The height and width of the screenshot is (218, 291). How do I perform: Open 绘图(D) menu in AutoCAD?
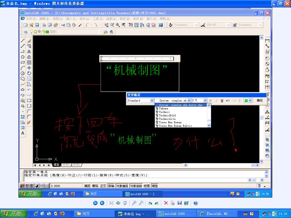[111, 19]
